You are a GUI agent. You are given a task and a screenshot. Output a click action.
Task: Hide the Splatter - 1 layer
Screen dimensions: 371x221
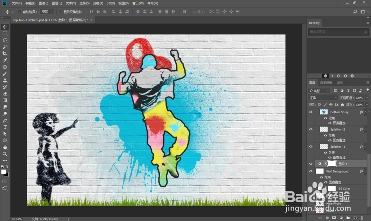coord(311,147)
